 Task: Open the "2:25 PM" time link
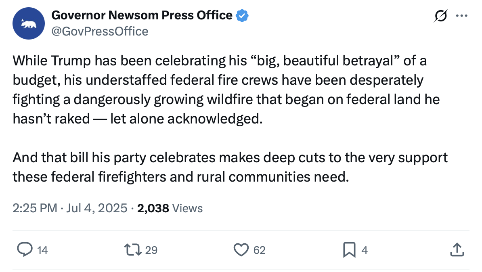35,208
